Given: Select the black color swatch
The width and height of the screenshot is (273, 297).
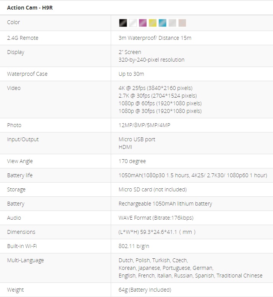Looking at the screenshot, I should pyautogui.click(x=123, y=23).
